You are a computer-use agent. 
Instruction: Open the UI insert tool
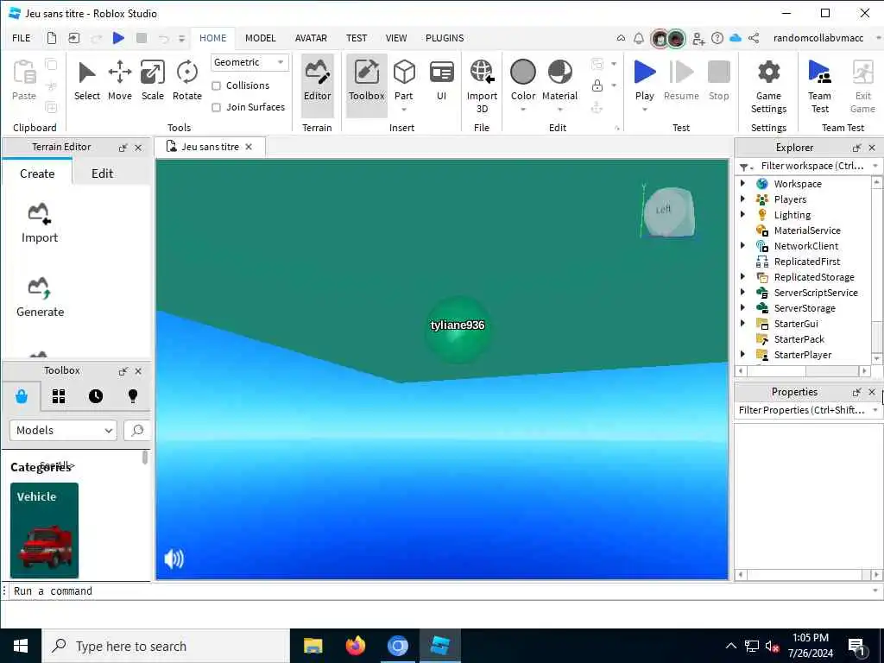tap(441, 80)
